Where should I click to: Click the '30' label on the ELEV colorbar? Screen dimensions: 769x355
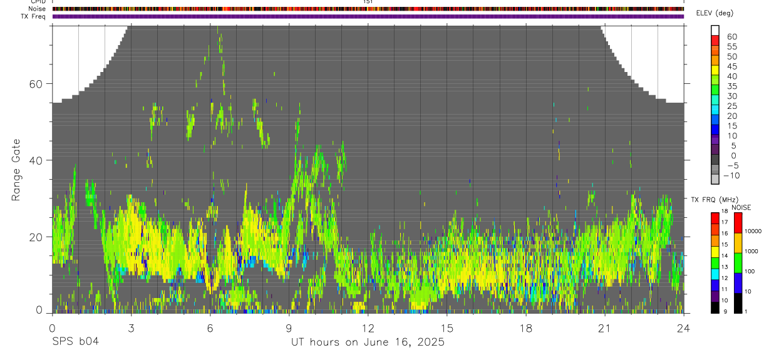[x=732, y=96]
